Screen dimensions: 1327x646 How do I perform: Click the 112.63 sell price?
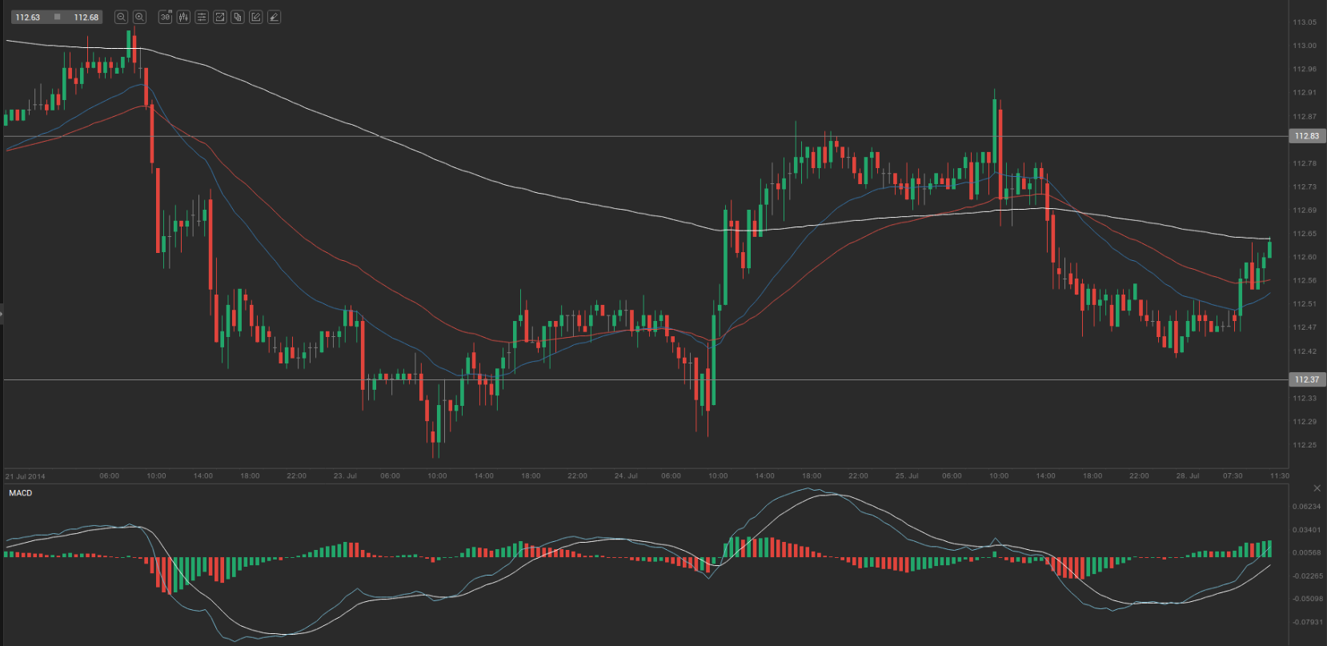pyautogui.click(x=28, y=17)
